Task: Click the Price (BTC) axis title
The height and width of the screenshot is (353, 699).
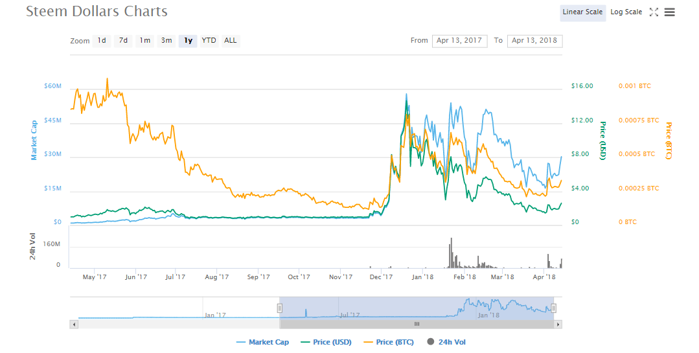Action: pyautogui.click(x=669, y=141)
